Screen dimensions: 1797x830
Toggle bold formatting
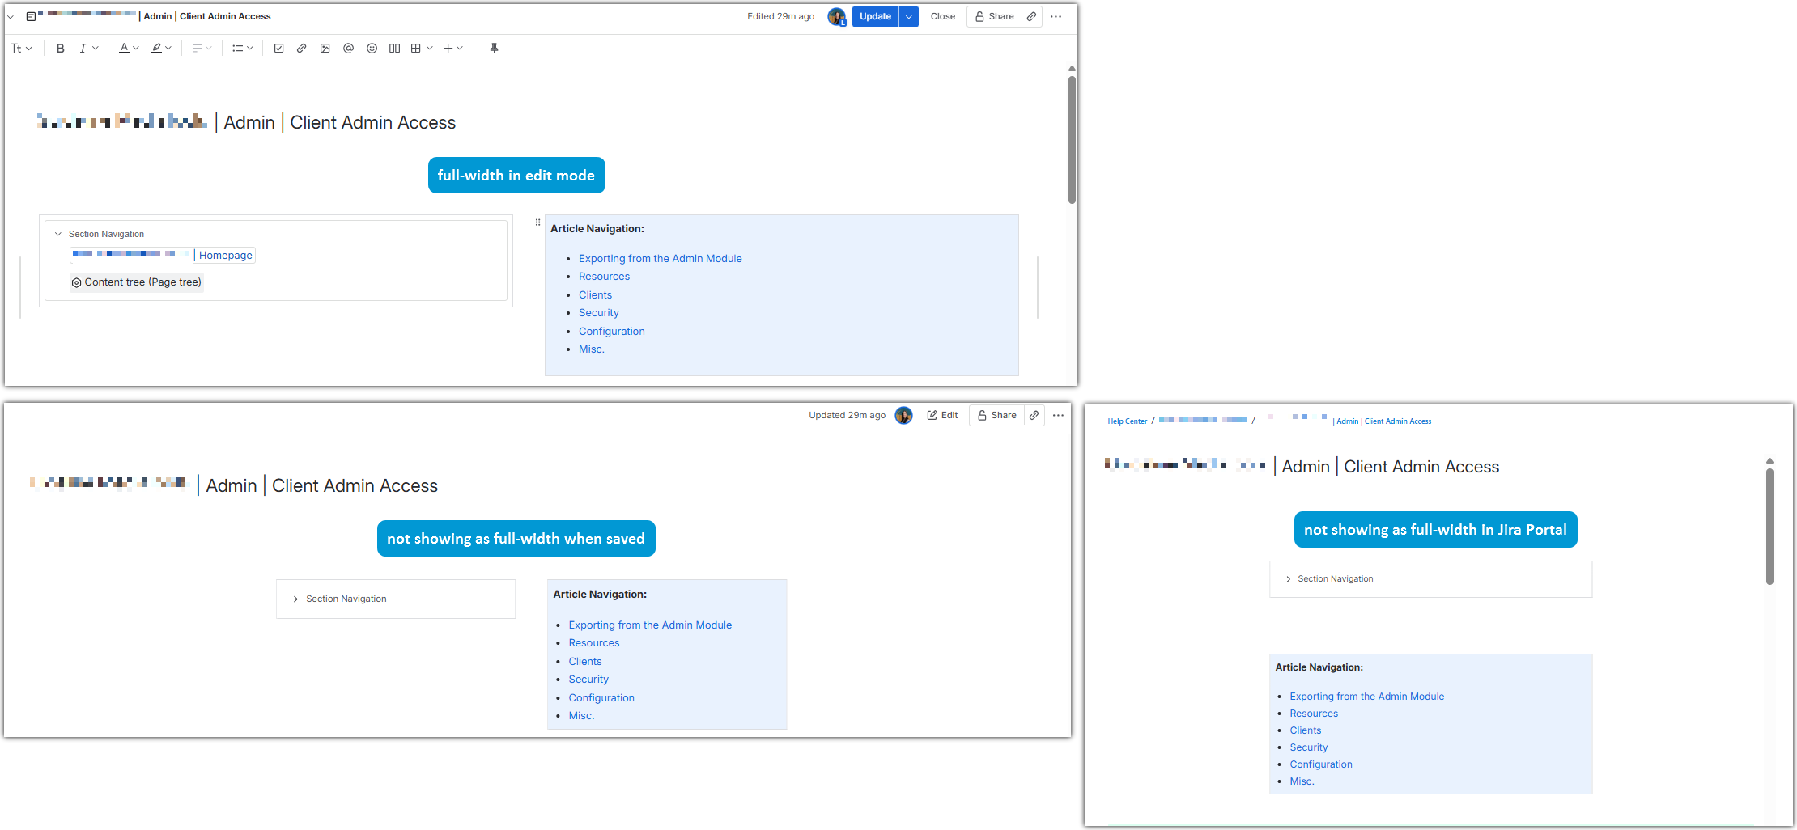tap(60, 48)
